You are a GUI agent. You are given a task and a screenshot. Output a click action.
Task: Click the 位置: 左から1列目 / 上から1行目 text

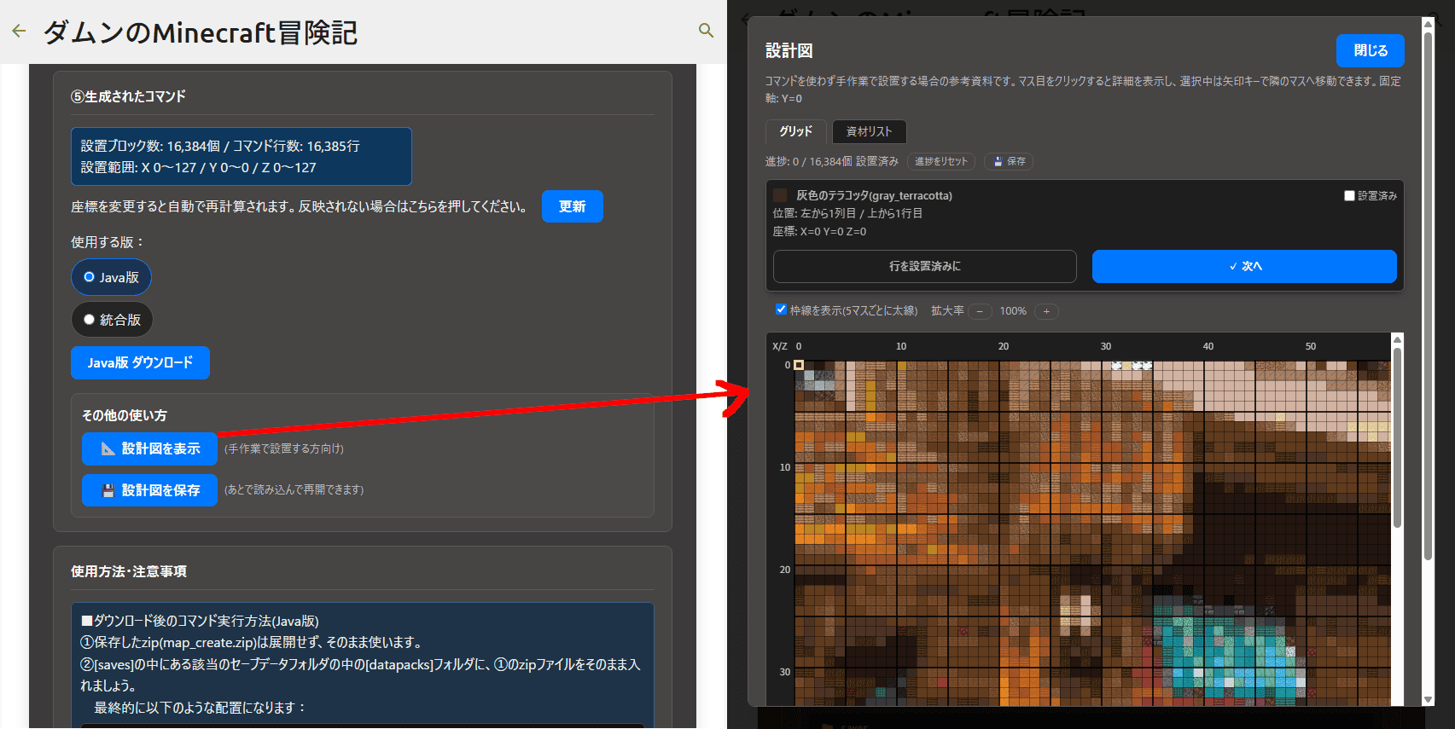click(847, 213)
